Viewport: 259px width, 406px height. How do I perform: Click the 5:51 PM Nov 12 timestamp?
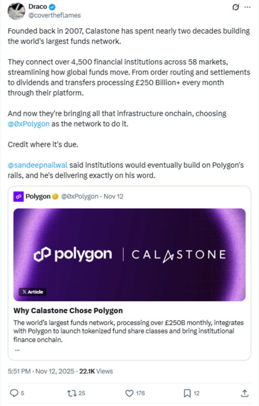tap(41, 372)
